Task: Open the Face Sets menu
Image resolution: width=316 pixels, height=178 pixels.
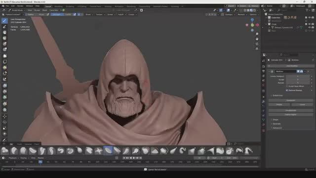Action: click(54, 10)
